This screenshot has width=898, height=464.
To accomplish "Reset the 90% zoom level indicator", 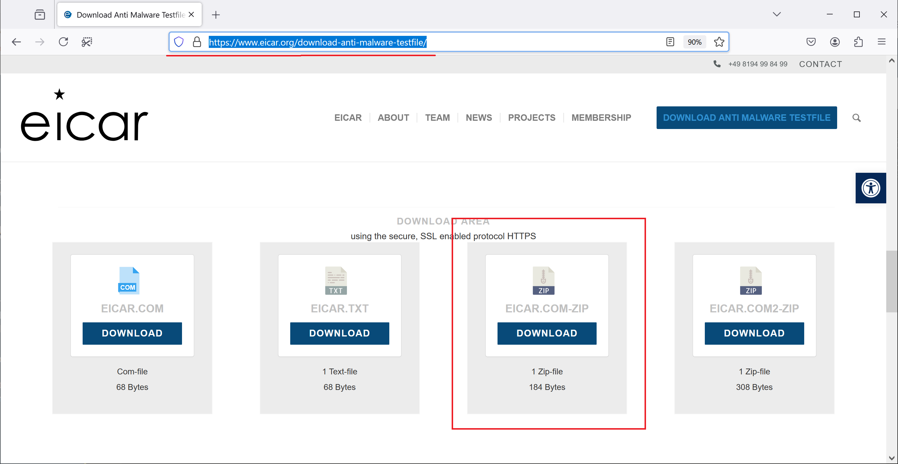I will point(695,42).
